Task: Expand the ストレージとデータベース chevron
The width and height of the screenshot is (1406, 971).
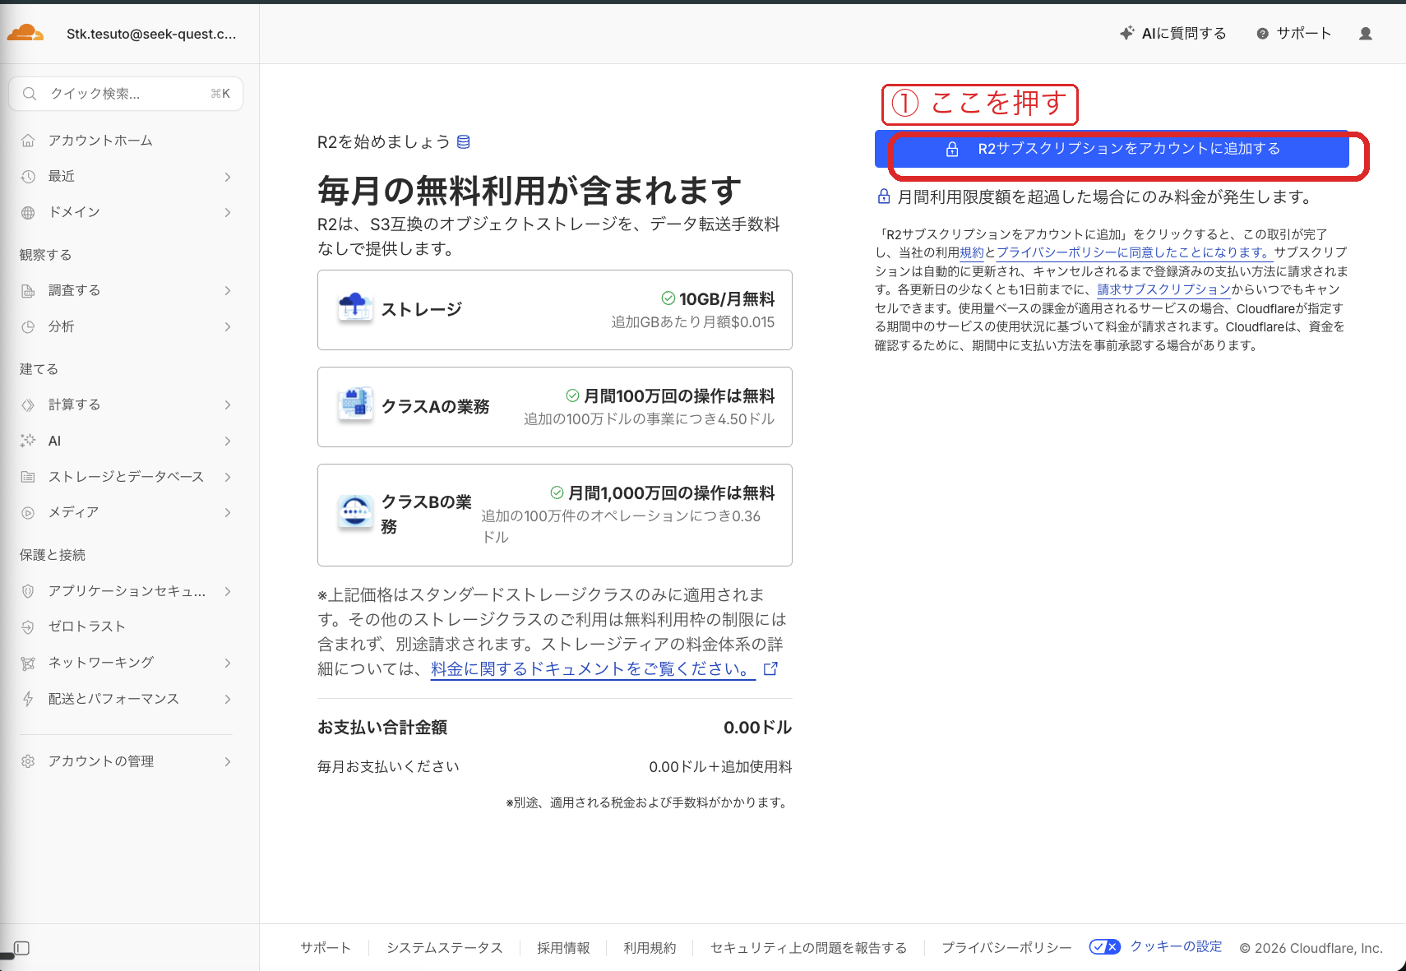Action: click(x=228, y=477)
